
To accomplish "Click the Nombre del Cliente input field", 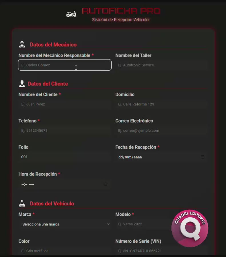I will 65,104.
